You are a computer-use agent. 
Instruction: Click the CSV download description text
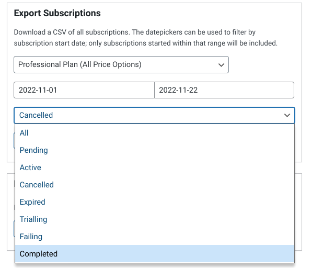point(145,38)
